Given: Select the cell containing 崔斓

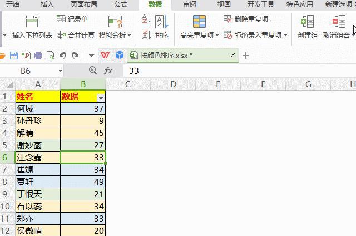Looking at the screenshot, I should [x=38, y=169].
